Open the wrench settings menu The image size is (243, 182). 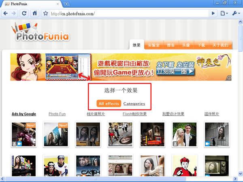coord(236,13)
